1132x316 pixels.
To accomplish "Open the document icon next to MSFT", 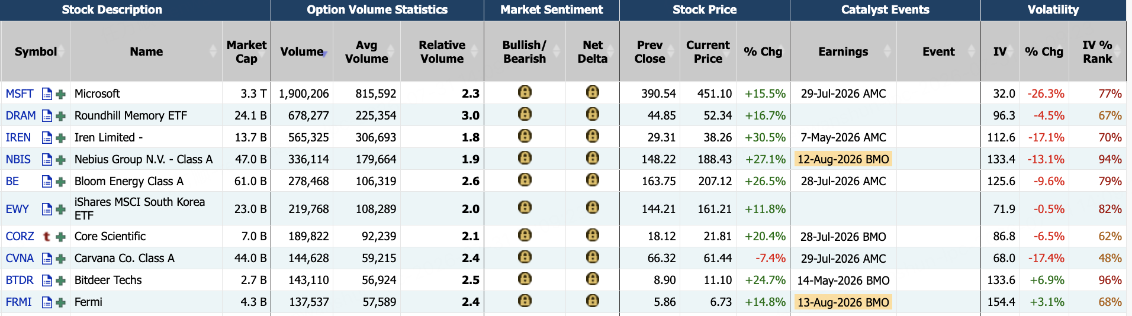I will coord(47,93).
